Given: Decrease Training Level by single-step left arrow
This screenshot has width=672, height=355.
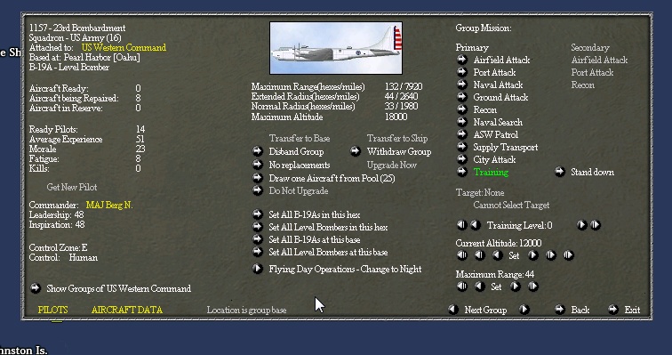Looking at the screenshot, I should pos(476,225).
